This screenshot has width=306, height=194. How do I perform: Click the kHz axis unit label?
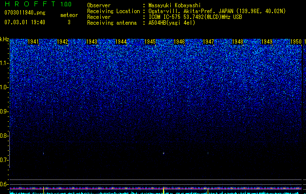pos(4,39)
